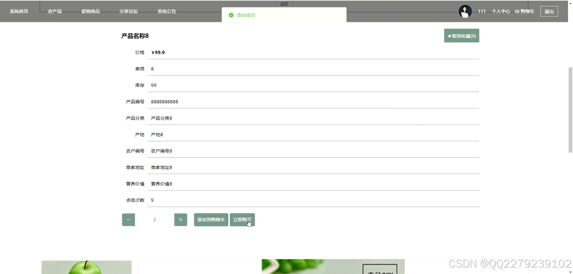Click the 退出 logout button
573x274 pixels.
pos(549,11)
